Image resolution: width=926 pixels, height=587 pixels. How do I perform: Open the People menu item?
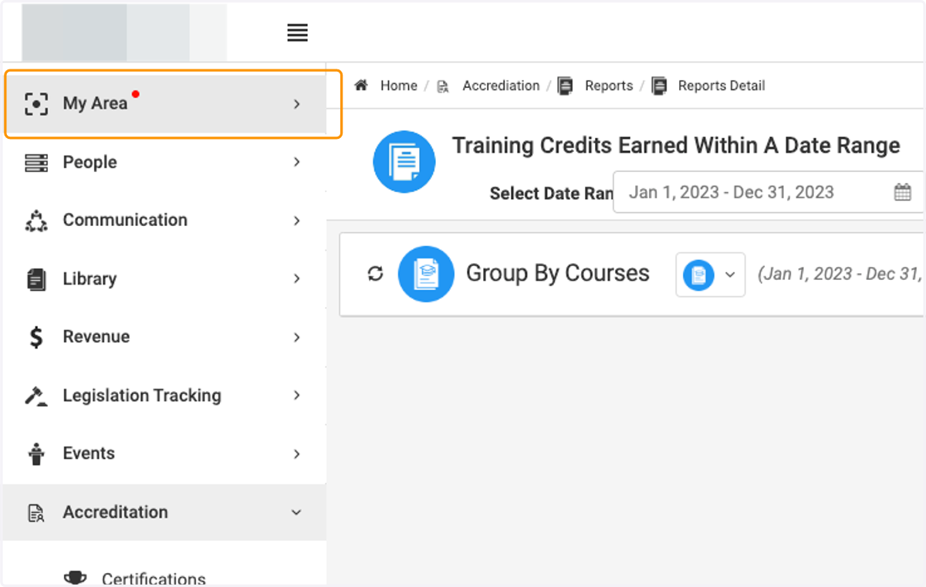pos(164,162)
